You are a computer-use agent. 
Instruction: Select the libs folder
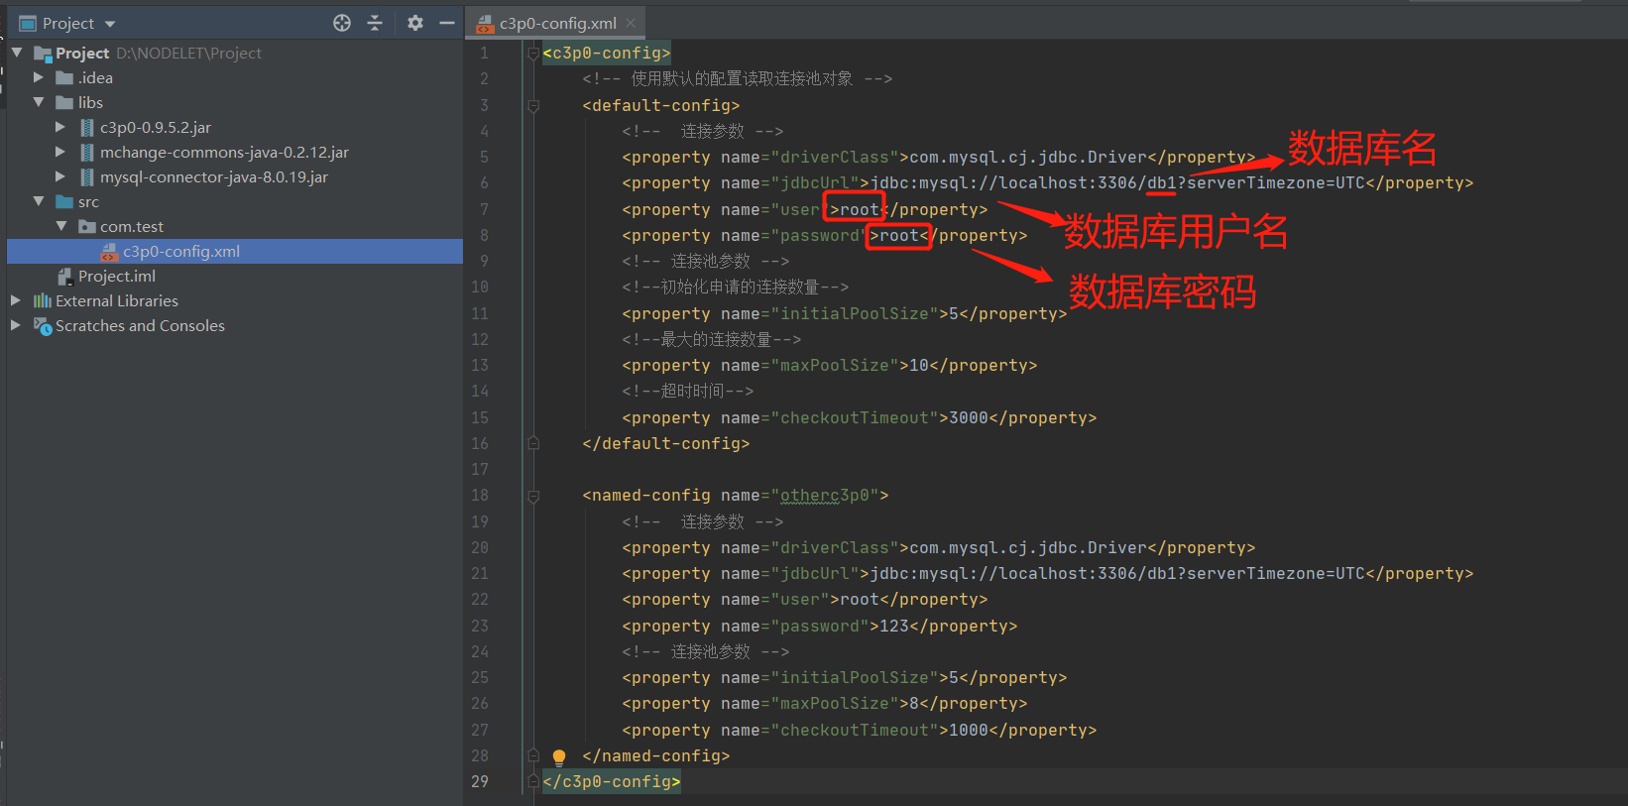(x=90, y=102)
